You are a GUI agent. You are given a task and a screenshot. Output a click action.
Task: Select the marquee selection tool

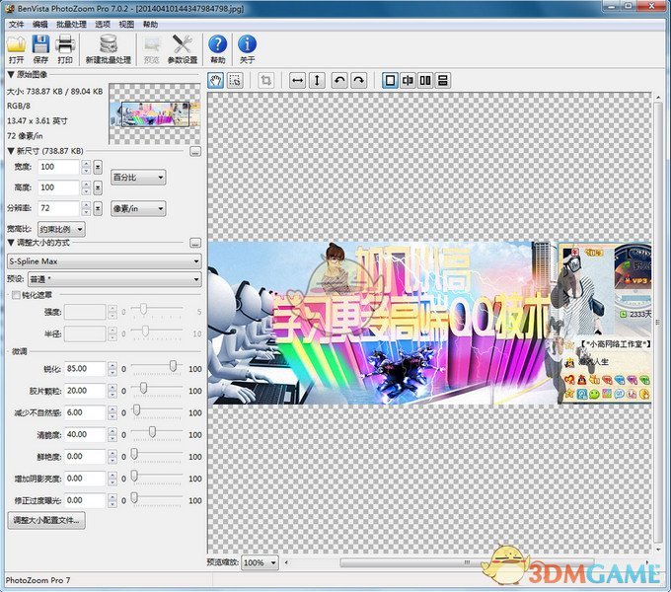point(235,81)
